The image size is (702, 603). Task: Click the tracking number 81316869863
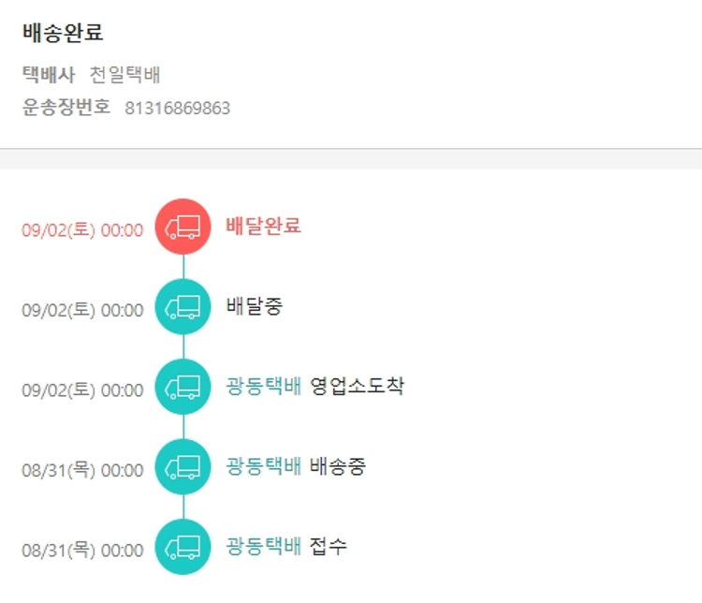click(178, 108)
